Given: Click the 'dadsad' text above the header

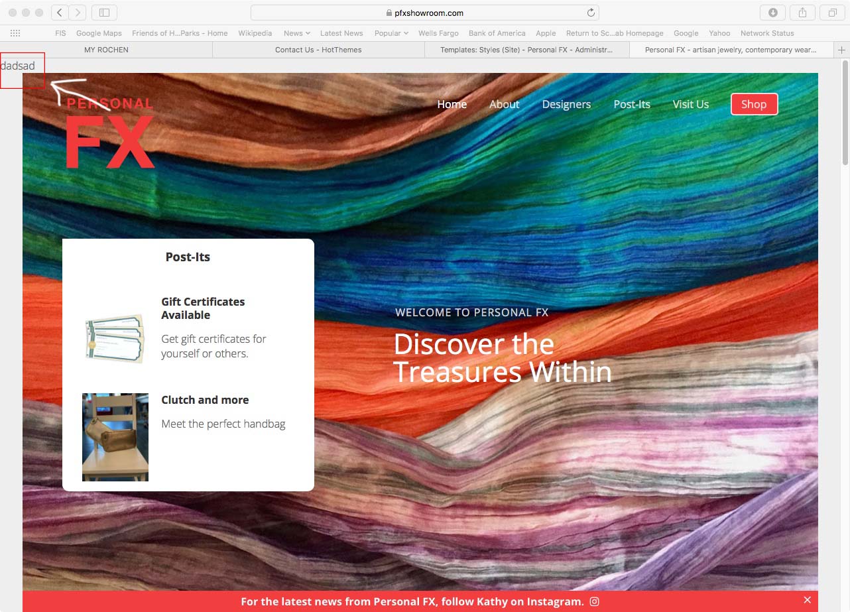Looking at the screenshot, I should click(x=18, y=66).
